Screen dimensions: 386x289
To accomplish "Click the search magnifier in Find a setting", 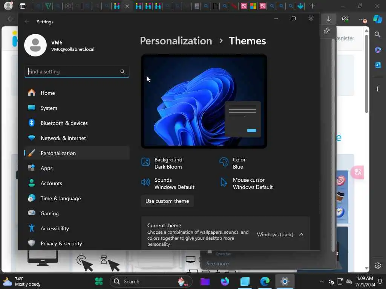I will 123,71.
